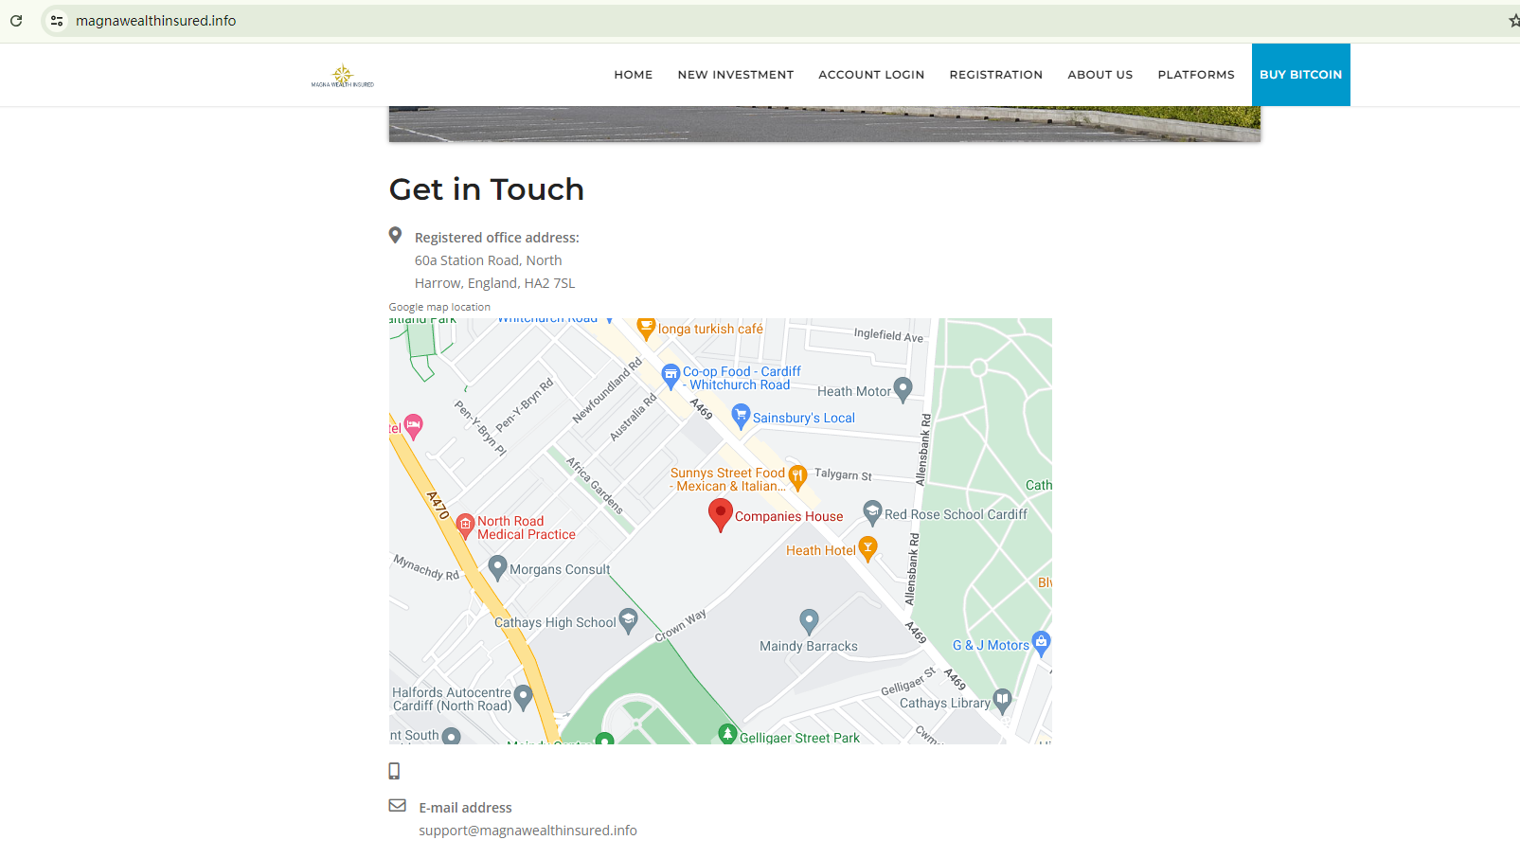This screenshot has height=858, width=1520.
Task: Click the location pin beside registered office address
Action: click(396, 236)
